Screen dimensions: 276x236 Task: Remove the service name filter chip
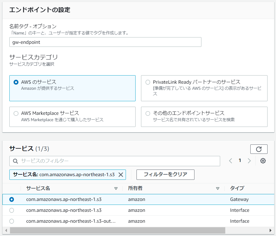(x=121, y=175)
